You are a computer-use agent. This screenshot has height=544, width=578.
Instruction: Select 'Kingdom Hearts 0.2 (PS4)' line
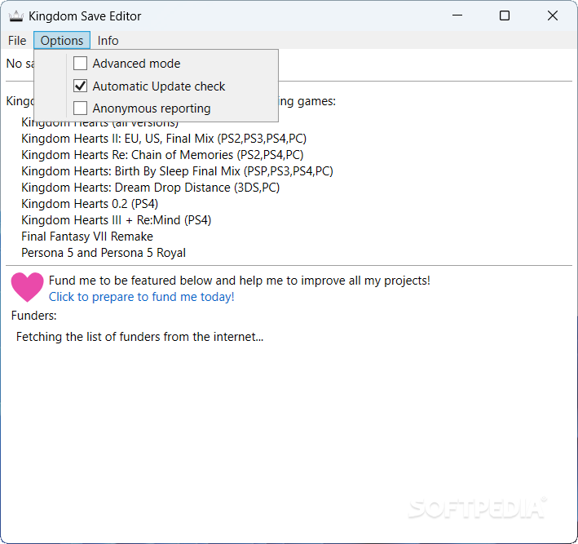pos(90,204)
